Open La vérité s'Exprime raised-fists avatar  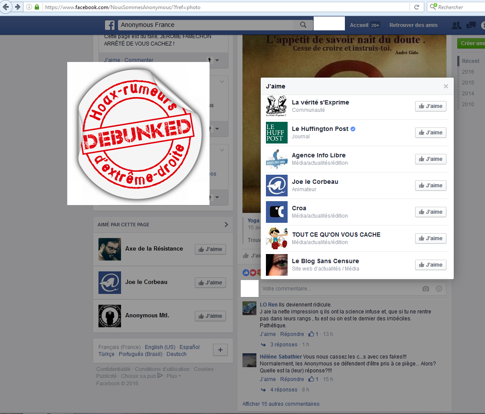pyautogui.click(x=276, y=106)
